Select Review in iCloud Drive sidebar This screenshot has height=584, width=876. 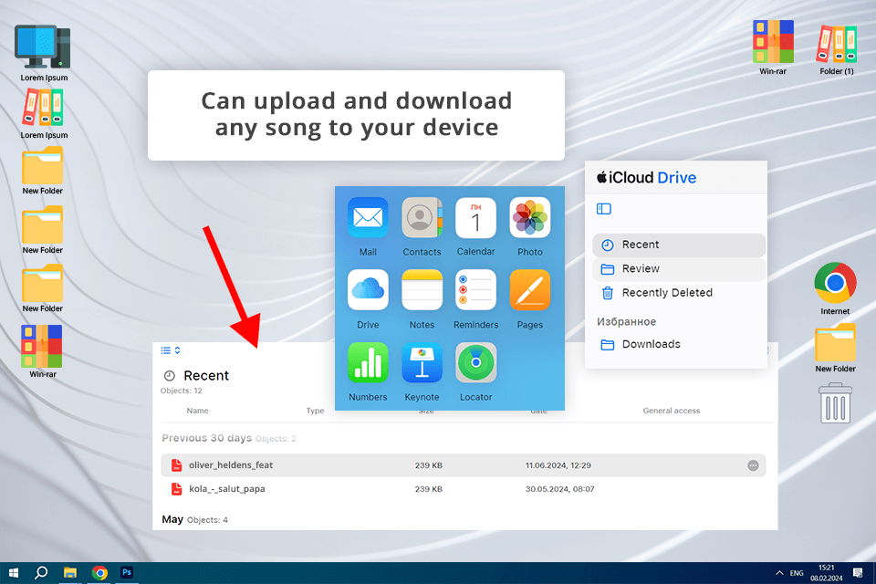(x=679, y=269)
